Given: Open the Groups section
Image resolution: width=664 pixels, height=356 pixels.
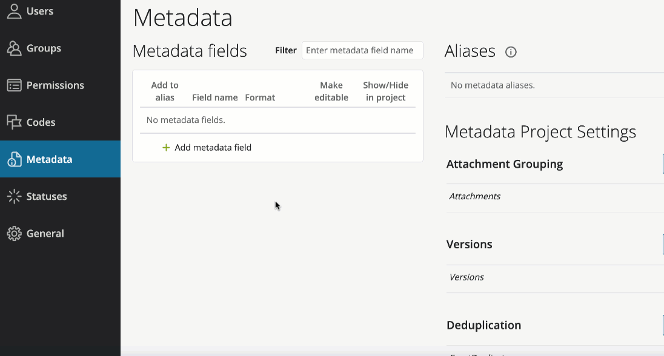Looking at the screenshot, I should click(x=60, y=48).
